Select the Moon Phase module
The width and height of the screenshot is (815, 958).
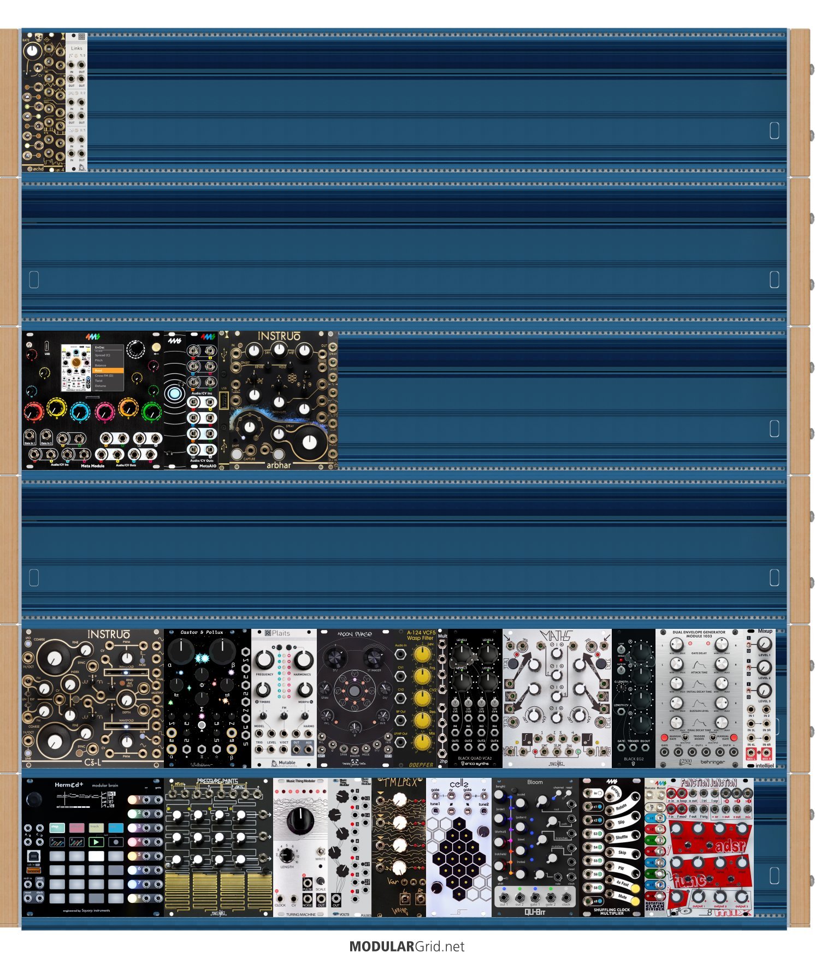coord(355,698)
